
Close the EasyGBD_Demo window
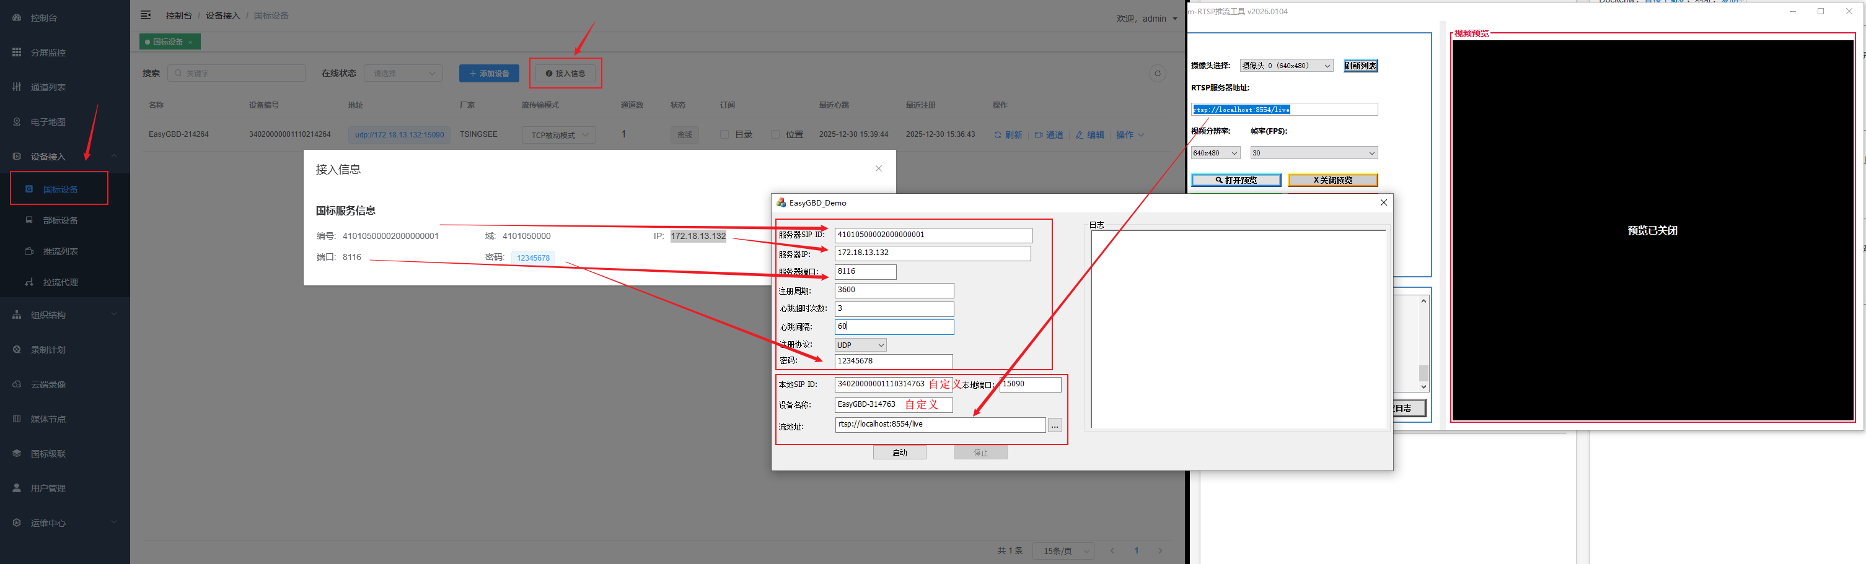pos(1384,202)
